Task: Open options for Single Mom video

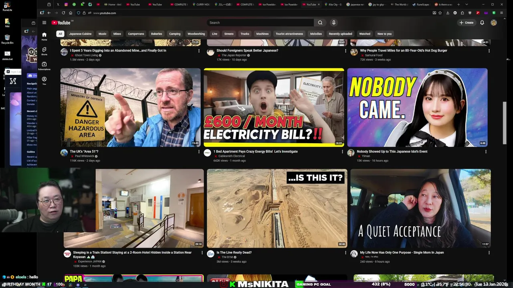Action: point(489,253)
